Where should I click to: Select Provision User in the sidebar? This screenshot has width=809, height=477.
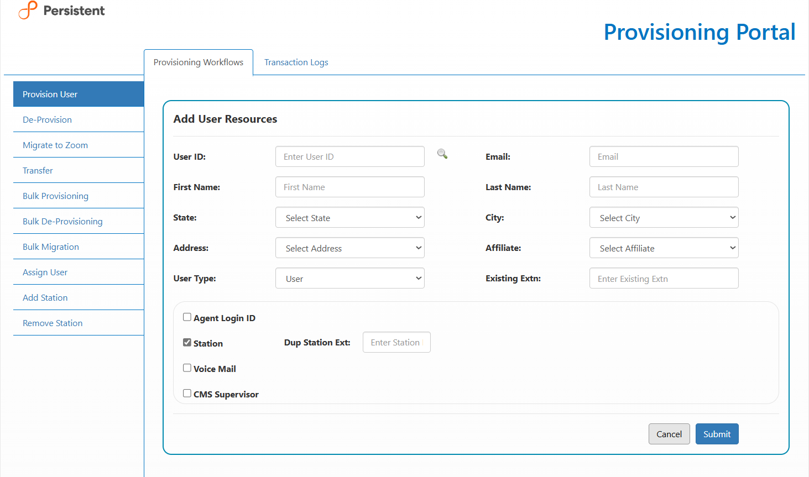[x=79, y=94]
